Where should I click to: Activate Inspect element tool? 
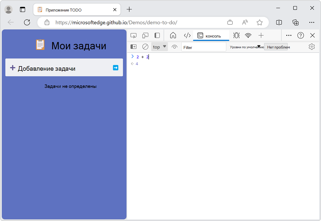click(x=133, y=35)
